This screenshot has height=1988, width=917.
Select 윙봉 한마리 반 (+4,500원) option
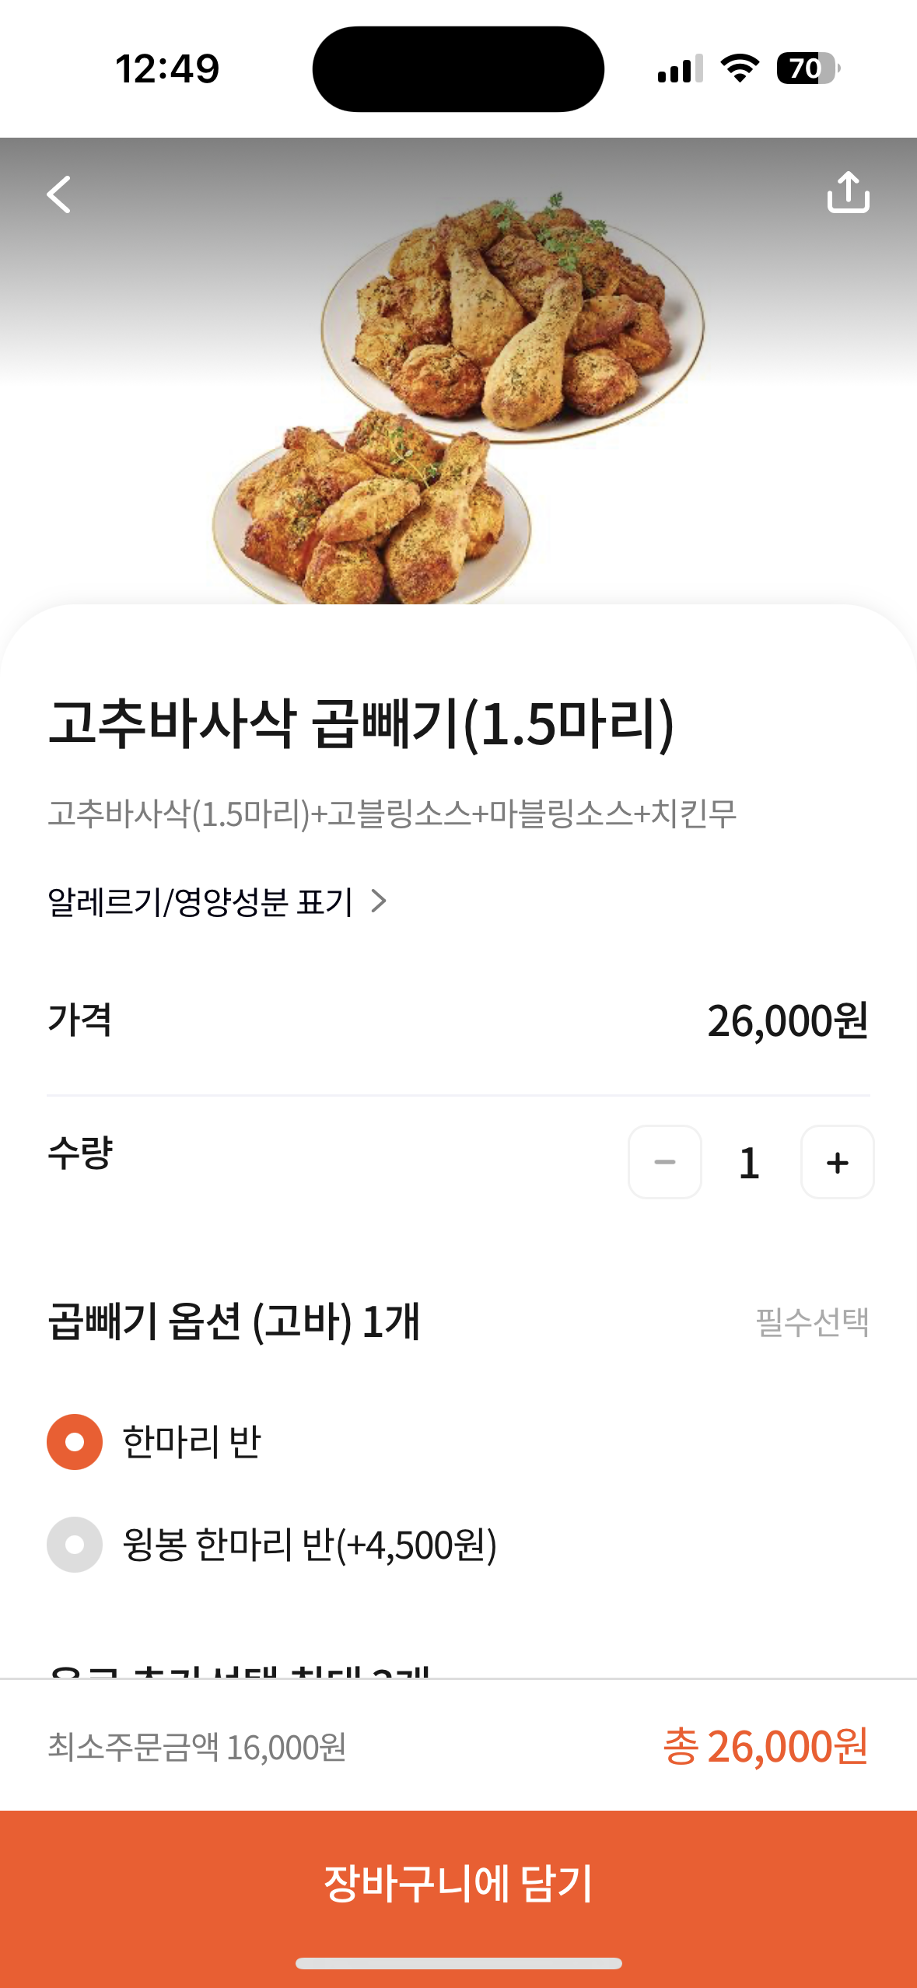point(75,1545)
